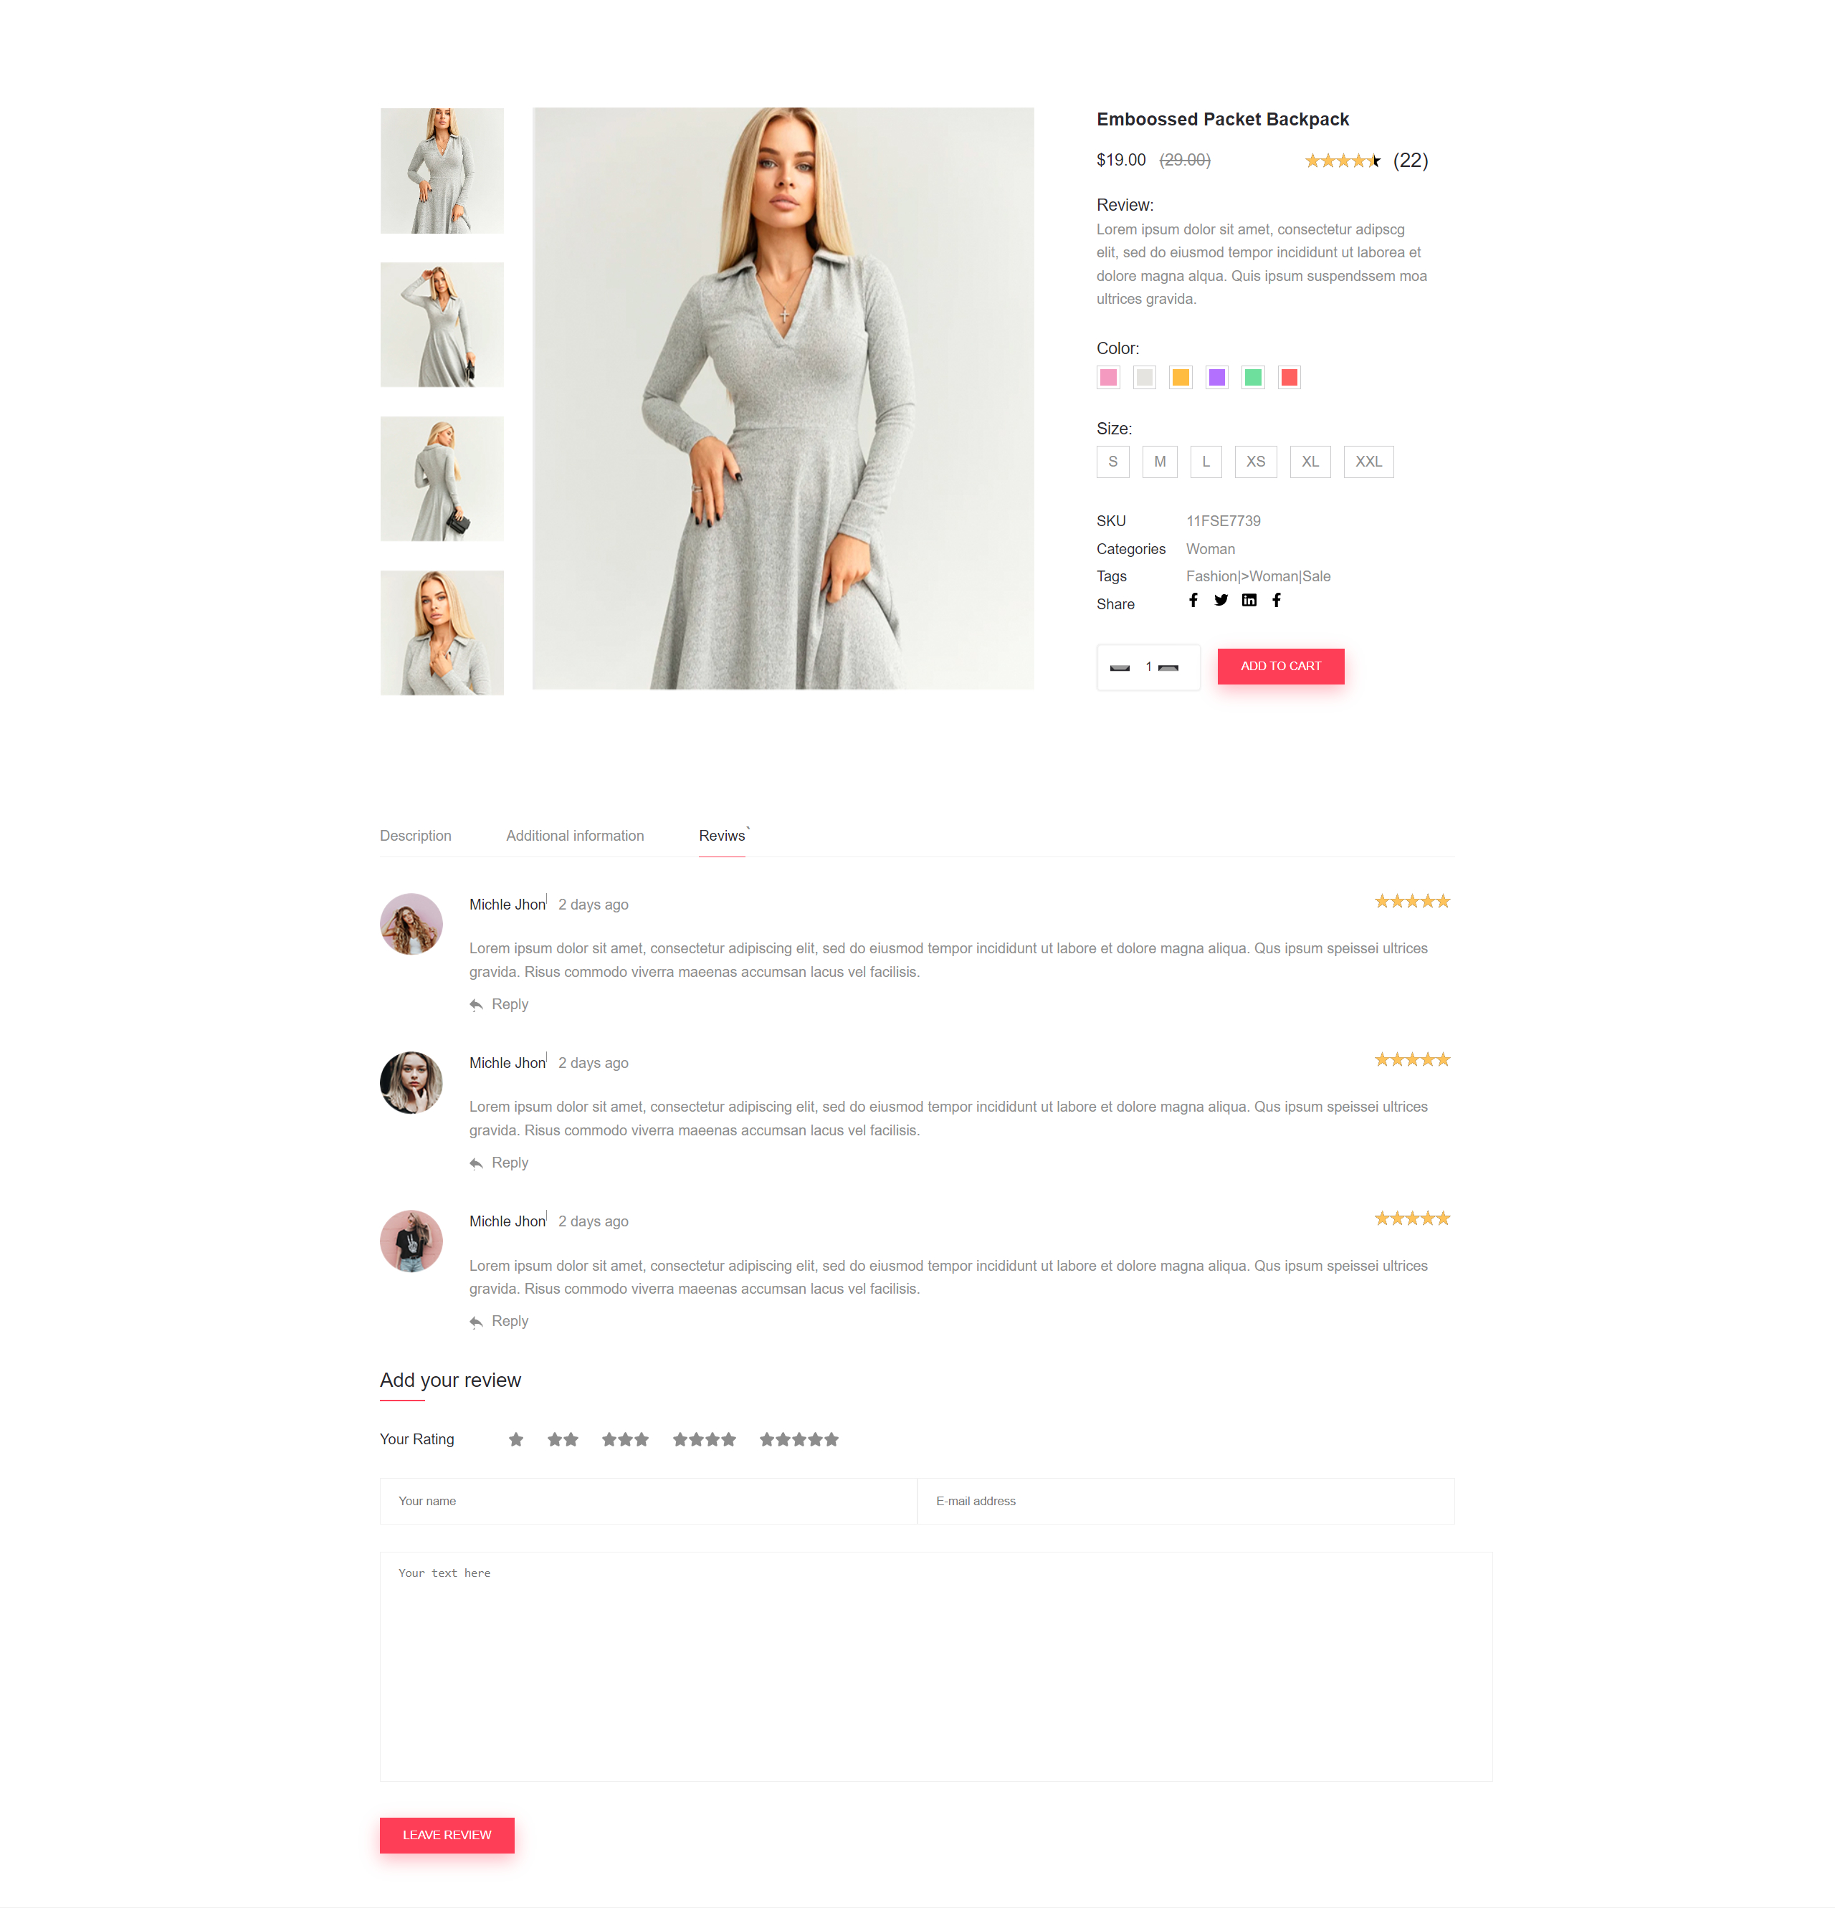The width and height of the screenshot is (1835, 1908).
Task: Click the ADD TO CART button
Action: click(x=1281, y=666)
